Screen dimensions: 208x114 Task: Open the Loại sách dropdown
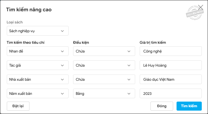click(37, 31)
